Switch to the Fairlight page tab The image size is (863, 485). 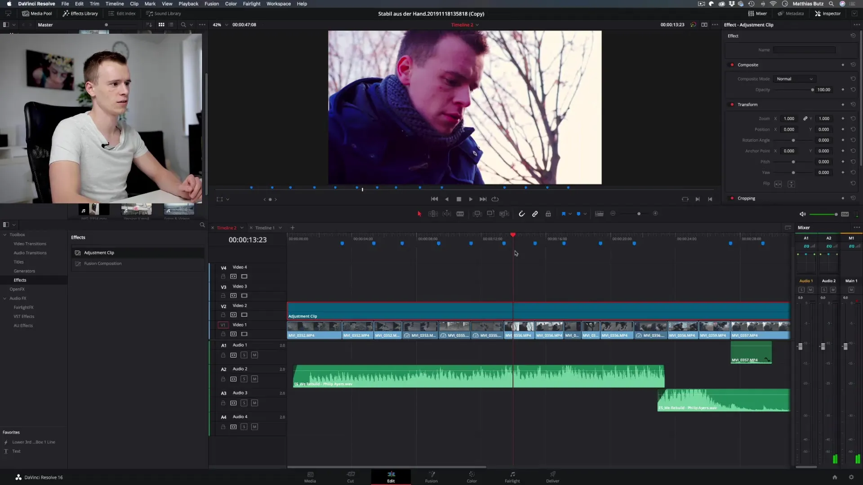[512, 477]
